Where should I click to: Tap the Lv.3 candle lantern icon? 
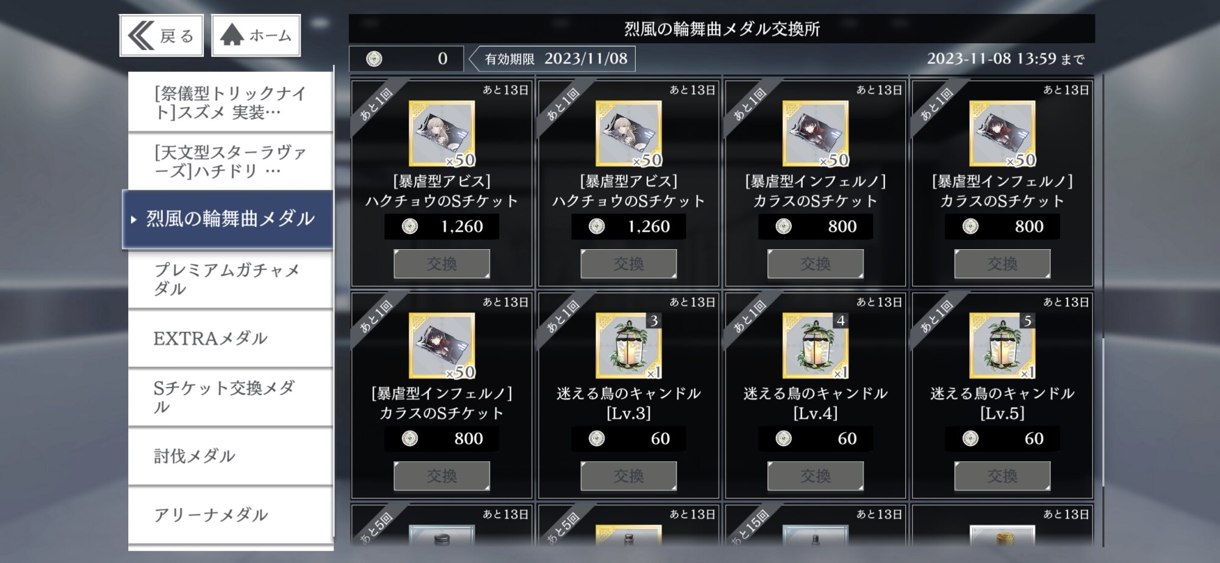[x=628, y=345]
